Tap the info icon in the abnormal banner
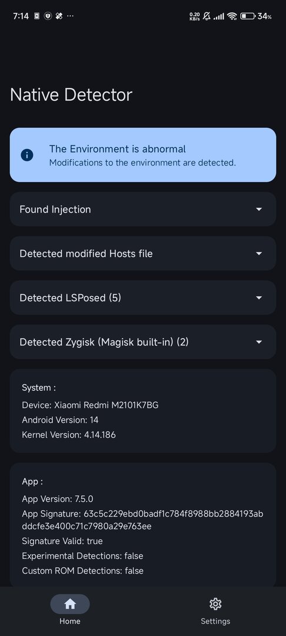The height and width of the screenshot is (636, 286). point(27,155)
